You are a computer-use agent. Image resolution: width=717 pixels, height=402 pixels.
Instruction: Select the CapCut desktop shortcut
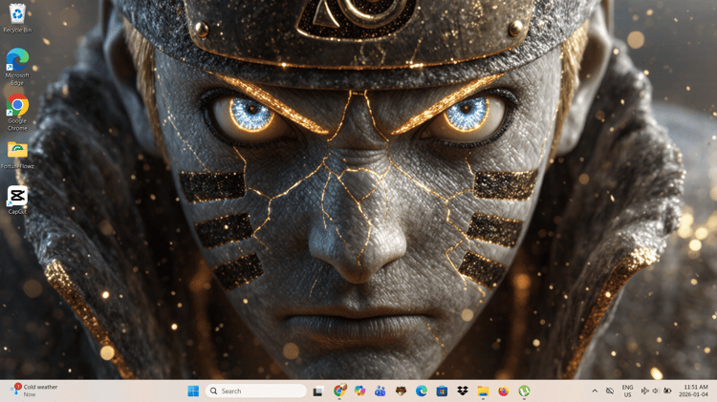click(x=17, y=200)
